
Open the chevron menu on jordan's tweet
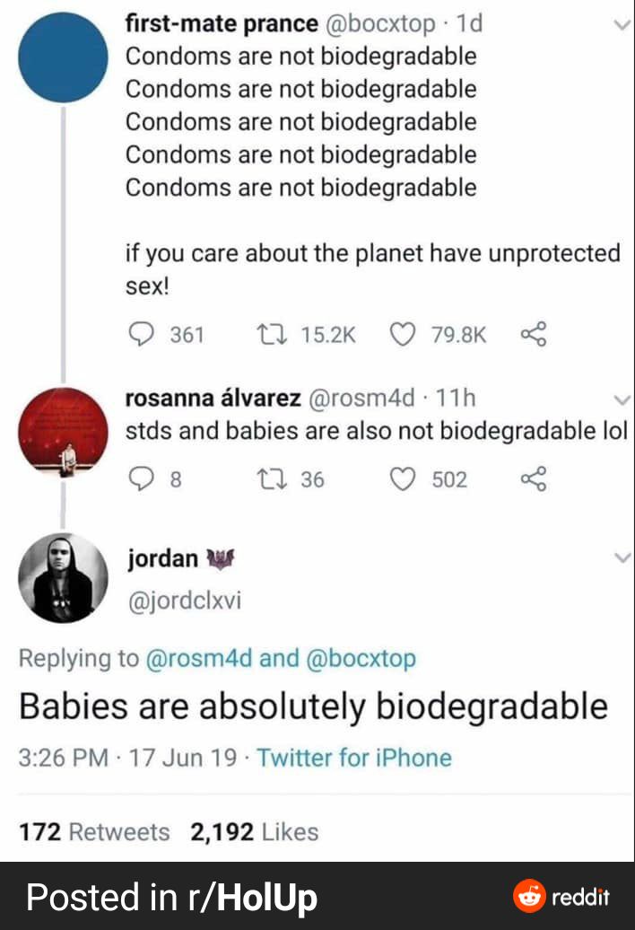[x=622, y=558]
